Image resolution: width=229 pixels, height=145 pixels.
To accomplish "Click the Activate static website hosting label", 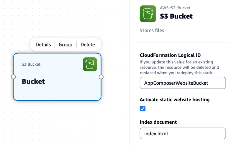I will coord(174,100).
